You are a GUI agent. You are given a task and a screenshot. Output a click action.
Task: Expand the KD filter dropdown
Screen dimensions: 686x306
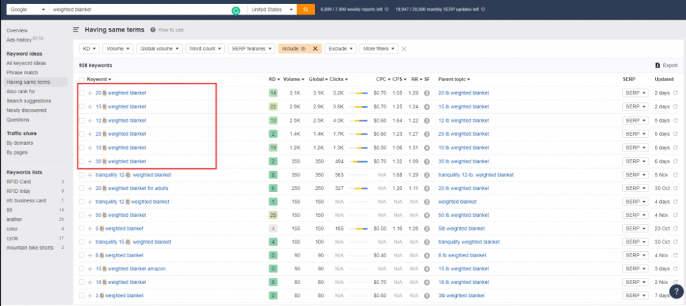pos(89,49)
